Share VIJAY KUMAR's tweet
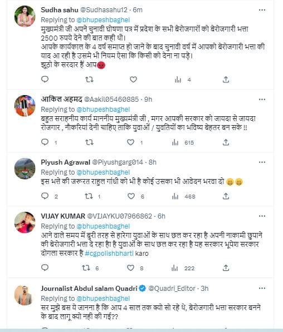Screen dimensions: 283x332 click(x=226, y=268)
